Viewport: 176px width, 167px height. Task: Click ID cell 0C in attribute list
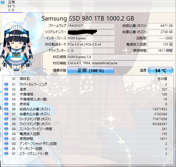(14, 139)
